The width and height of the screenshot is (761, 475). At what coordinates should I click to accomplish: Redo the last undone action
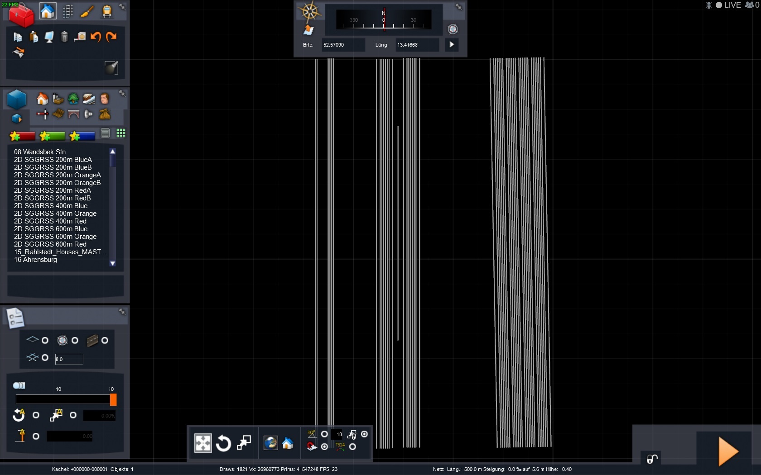pyautogui.click(x=111, y=37)
